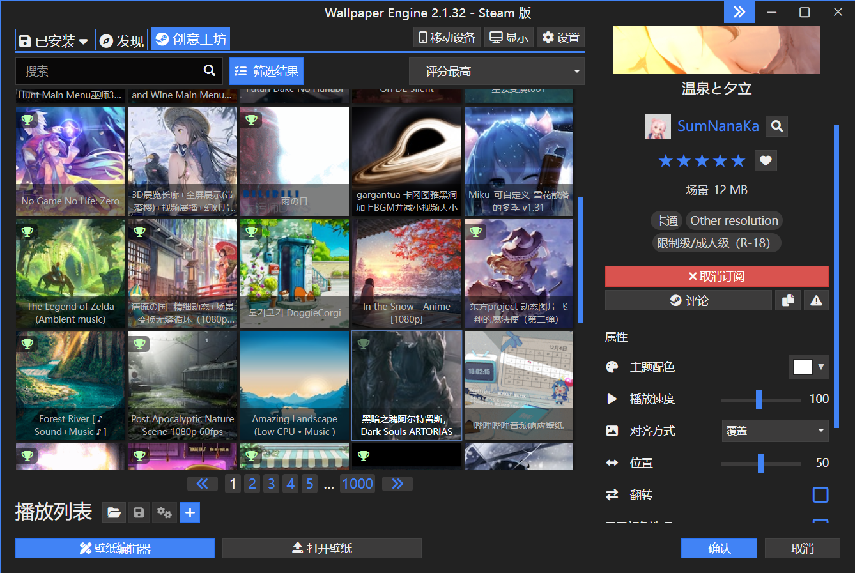This screenshot has width=855, height=573.
Task: Enable the 翻转 checkbox
Action: tap(820, 494)
